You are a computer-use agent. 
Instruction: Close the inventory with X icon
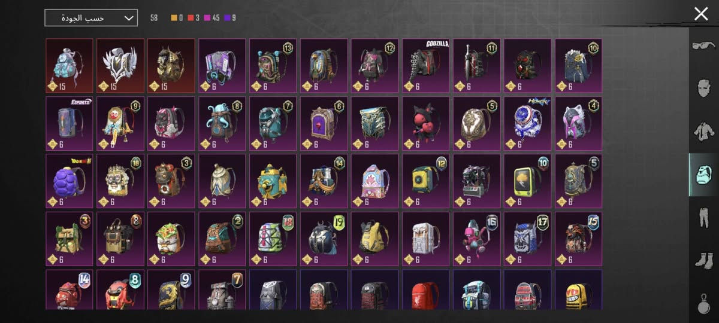[700, 14]
